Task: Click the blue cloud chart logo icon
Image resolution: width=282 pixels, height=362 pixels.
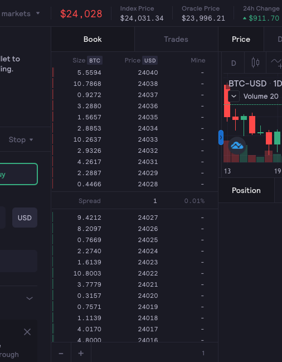Action: click(x=237, y=146)
